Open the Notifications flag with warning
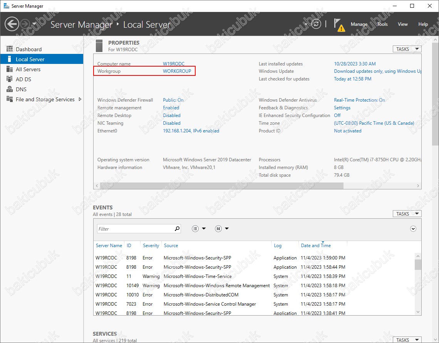This screenshot has height=343, width=439. point(339,25)
